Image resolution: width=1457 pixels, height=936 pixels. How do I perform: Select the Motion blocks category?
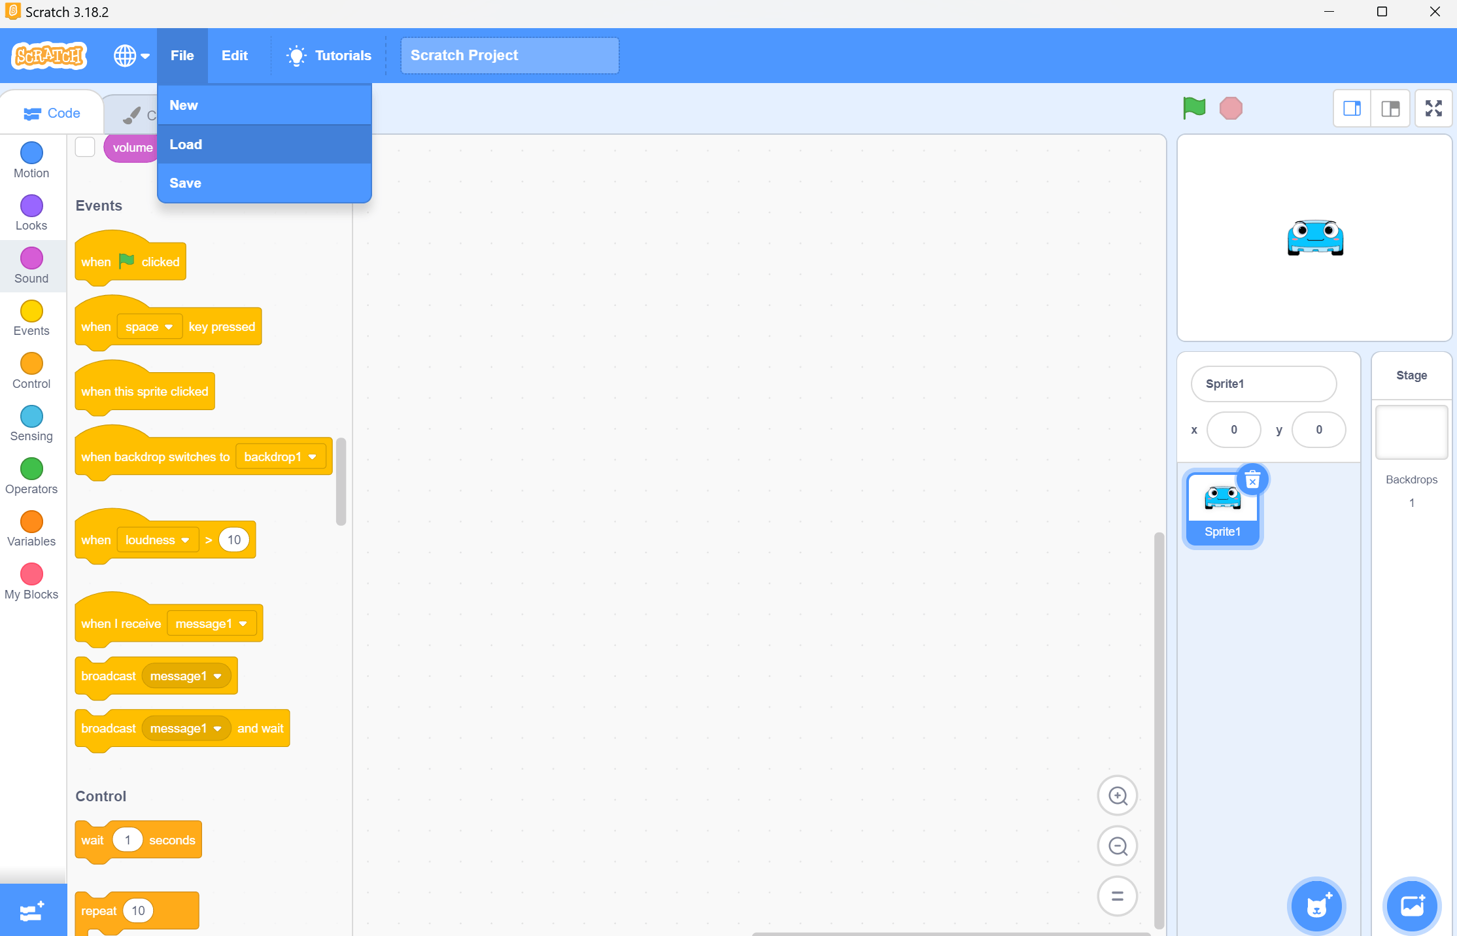tap(31, 160)
